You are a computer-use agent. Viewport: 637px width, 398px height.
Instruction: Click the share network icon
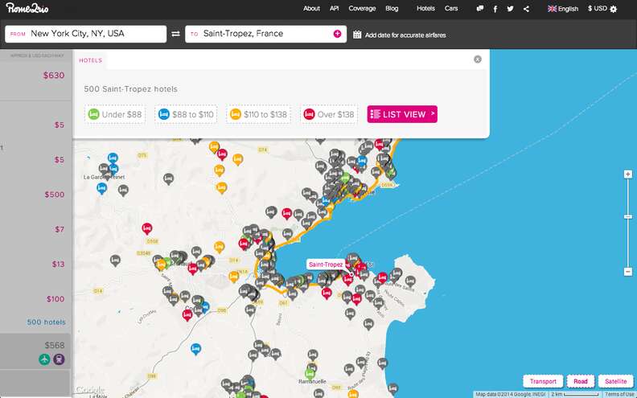tap(526, 9)
